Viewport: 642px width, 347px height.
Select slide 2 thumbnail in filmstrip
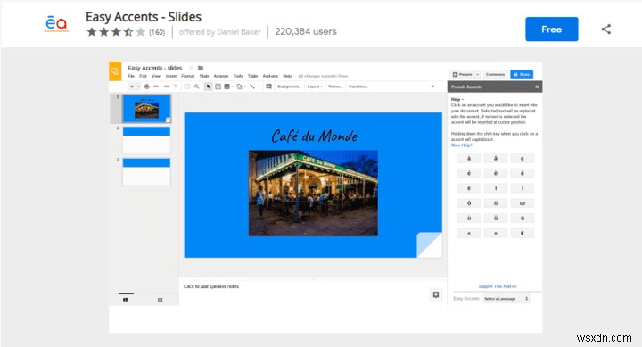(x=146, y=140)
